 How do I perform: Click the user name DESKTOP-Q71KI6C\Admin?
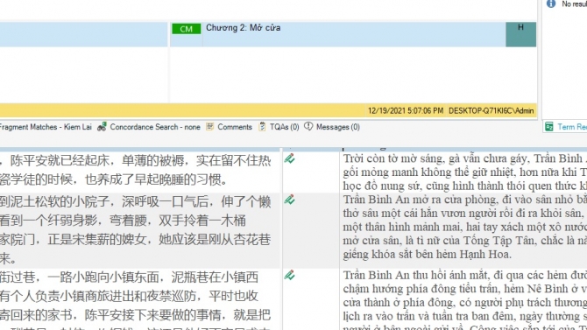coord(492,111)
